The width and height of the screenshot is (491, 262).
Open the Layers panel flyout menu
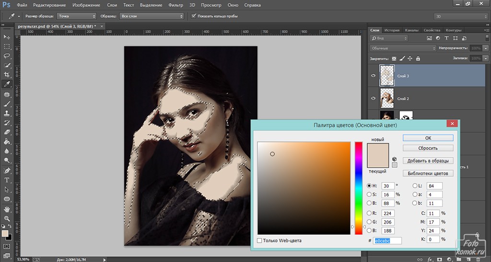coord(487,30)
